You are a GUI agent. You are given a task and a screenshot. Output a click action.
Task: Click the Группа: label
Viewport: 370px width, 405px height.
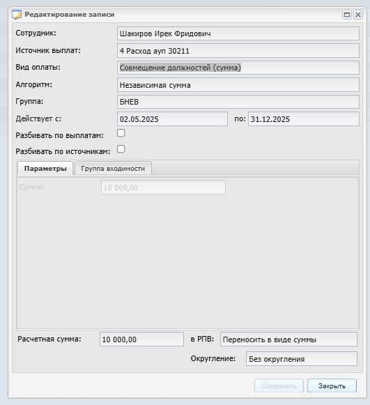pos(29,101)
